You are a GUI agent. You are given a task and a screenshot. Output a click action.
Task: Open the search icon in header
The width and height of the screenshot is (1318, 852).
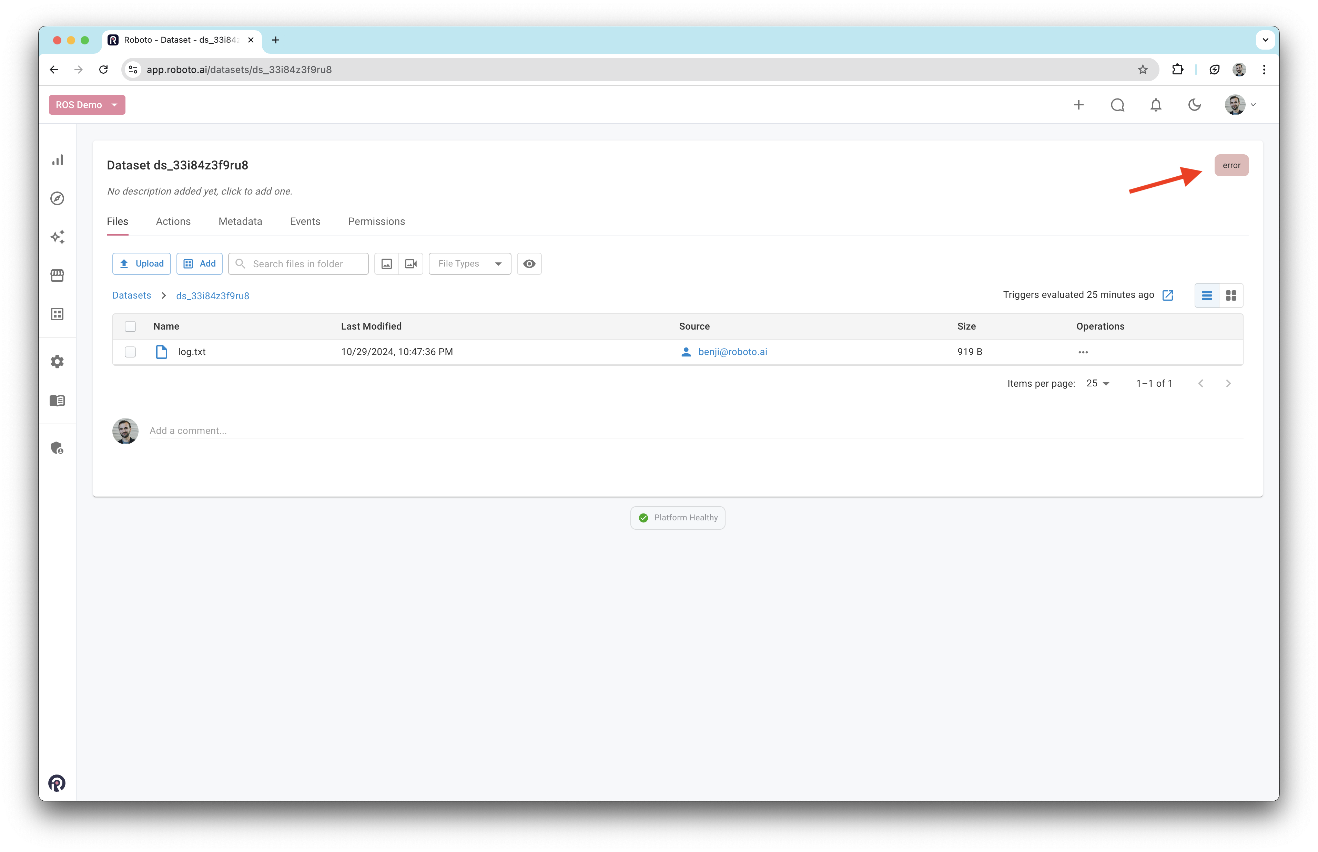point(1118,105)
